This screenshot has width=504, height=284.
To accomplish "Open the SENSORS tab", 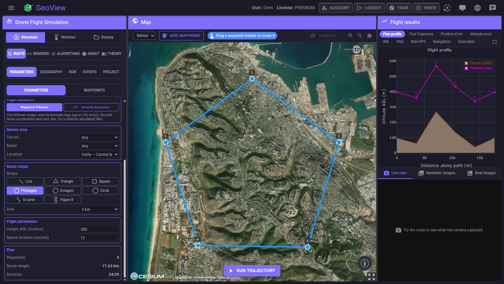I will 38,54.
